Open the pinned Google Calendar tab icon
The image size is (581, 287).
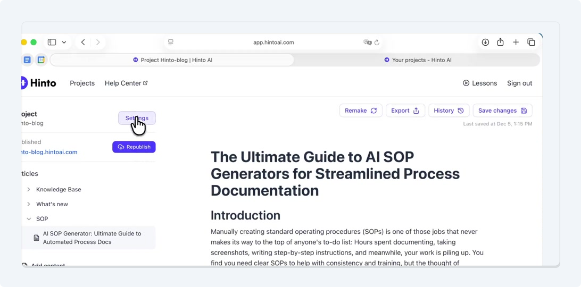[41, 60]
